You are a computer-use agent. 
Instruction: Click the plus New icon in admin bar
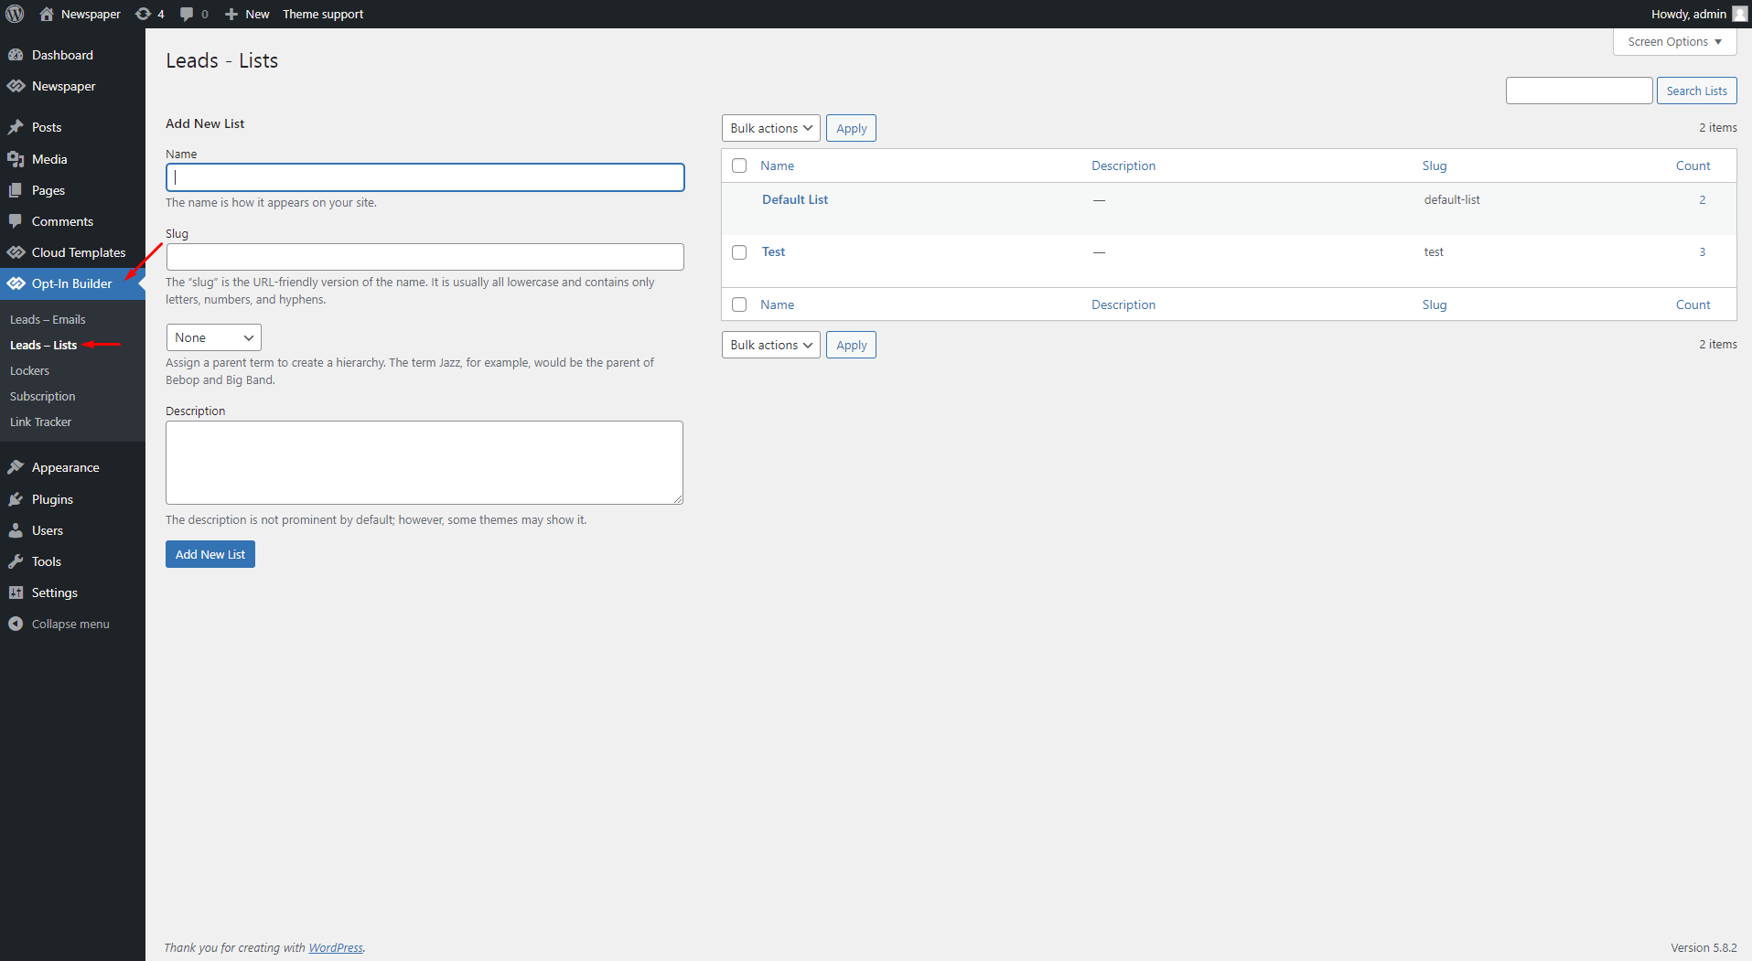[x=231, y=14]
